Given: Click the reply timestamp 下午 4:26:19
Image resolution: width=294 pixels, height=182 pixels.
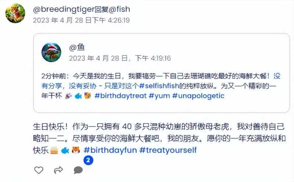Looking at the screenshot, I should 111,20.
